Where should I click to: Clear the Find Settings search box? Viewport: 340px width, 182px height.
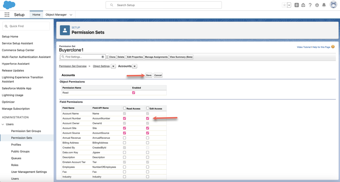(103, 57)
